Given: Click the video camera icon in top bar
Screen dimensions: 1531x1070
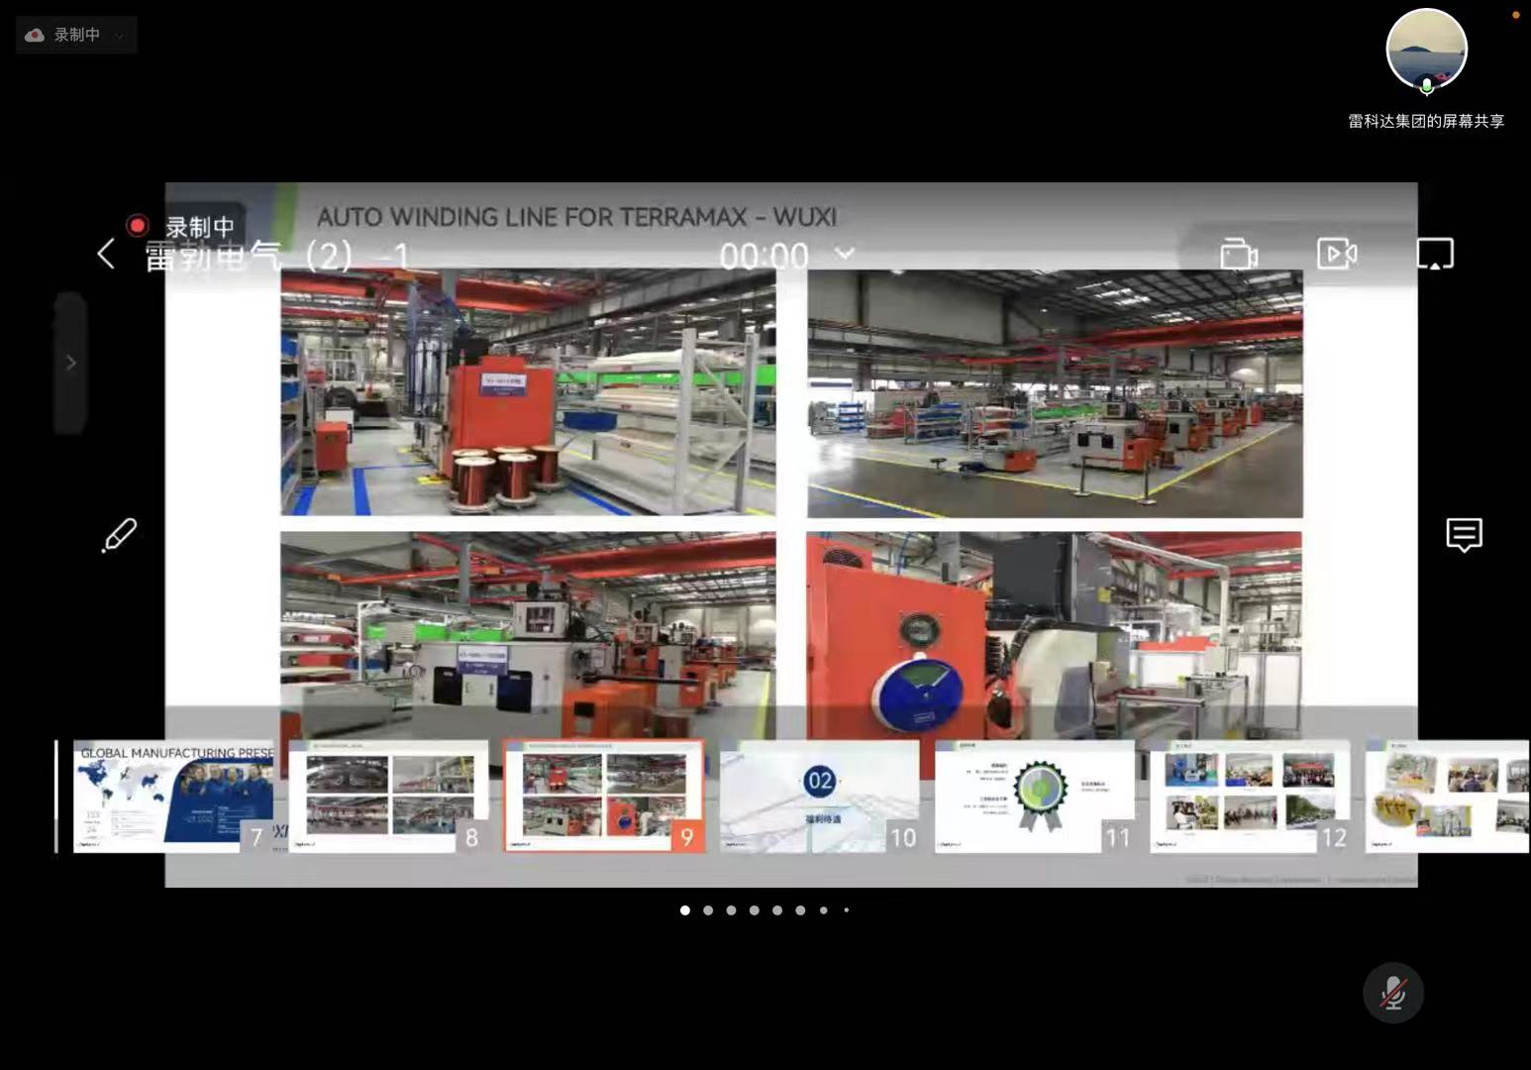Looking at the screenshot, I should point(1336,254).
